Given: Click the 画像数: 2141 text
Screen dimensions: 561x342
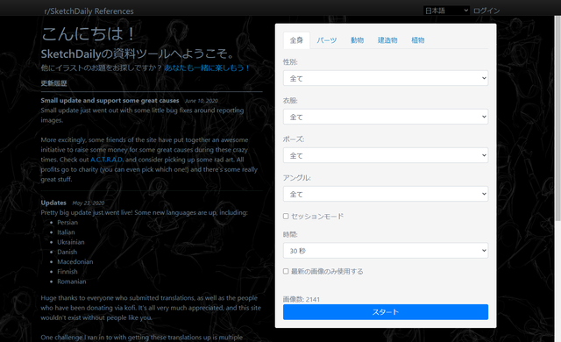Looking at the screenshot, I should [302, 299].
